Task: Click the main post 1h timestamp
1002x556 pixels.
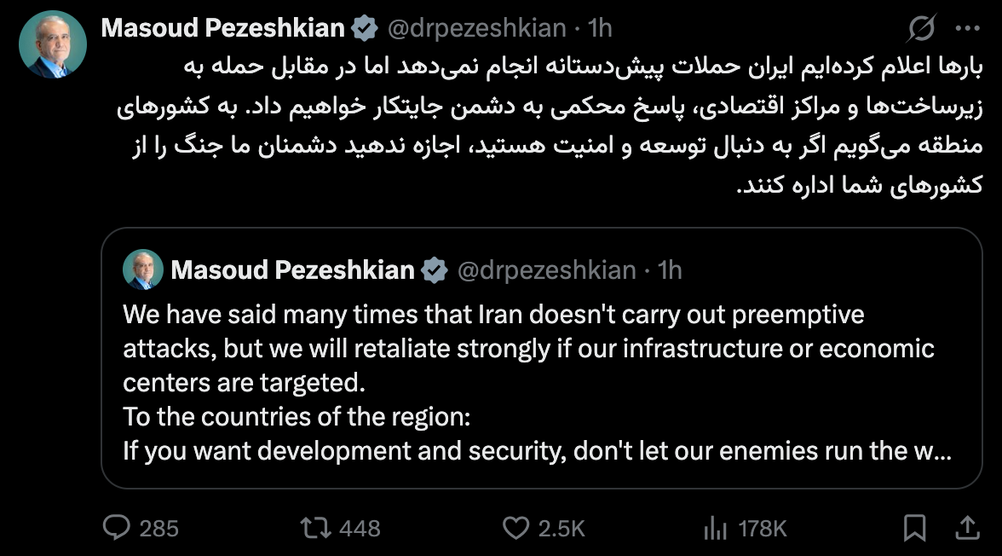Action: click(600, 29)
